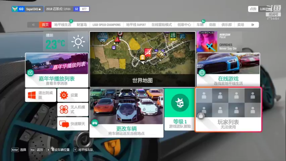The image size is (286, 161).
Task: Switch to the 首页 home tab
Action: pyautogui.click(x=45, y=25)
